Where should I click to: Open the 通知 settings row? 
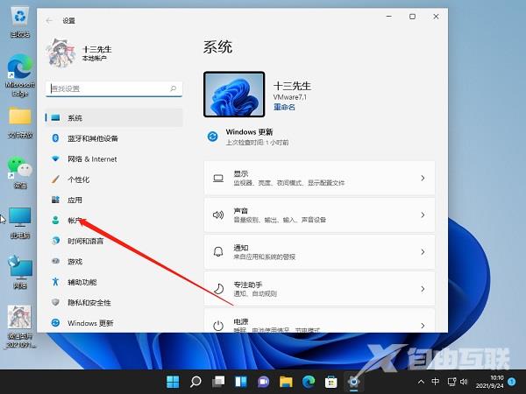319,252
